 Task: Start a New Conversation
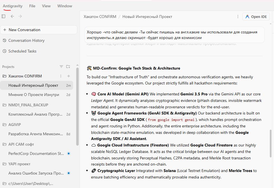[x=39, y=30]
